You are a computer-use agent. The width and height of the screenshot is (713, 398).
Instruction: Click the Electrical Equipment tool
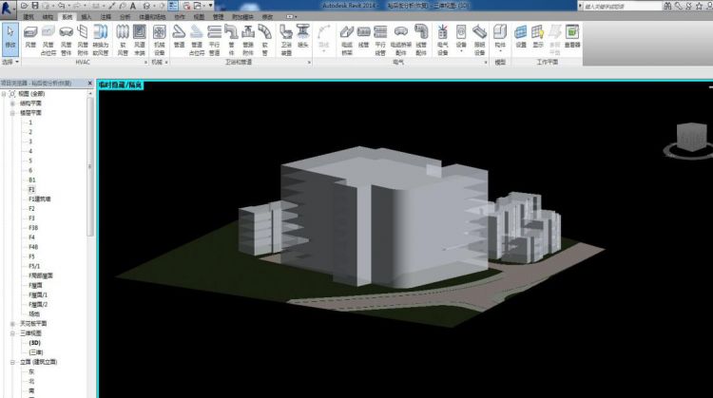pyautogui.click(x=442, y=40)
